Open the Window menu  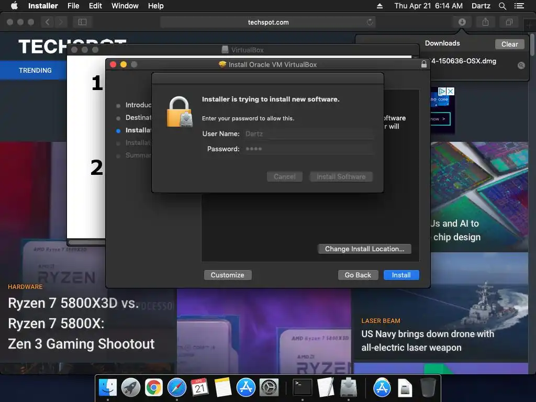tap(125, 6)
